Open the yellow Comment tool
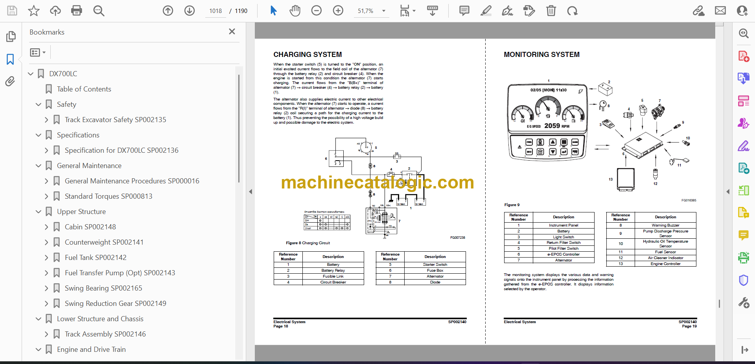Screen dimensions: 755x364 click(x=743, y=235)
